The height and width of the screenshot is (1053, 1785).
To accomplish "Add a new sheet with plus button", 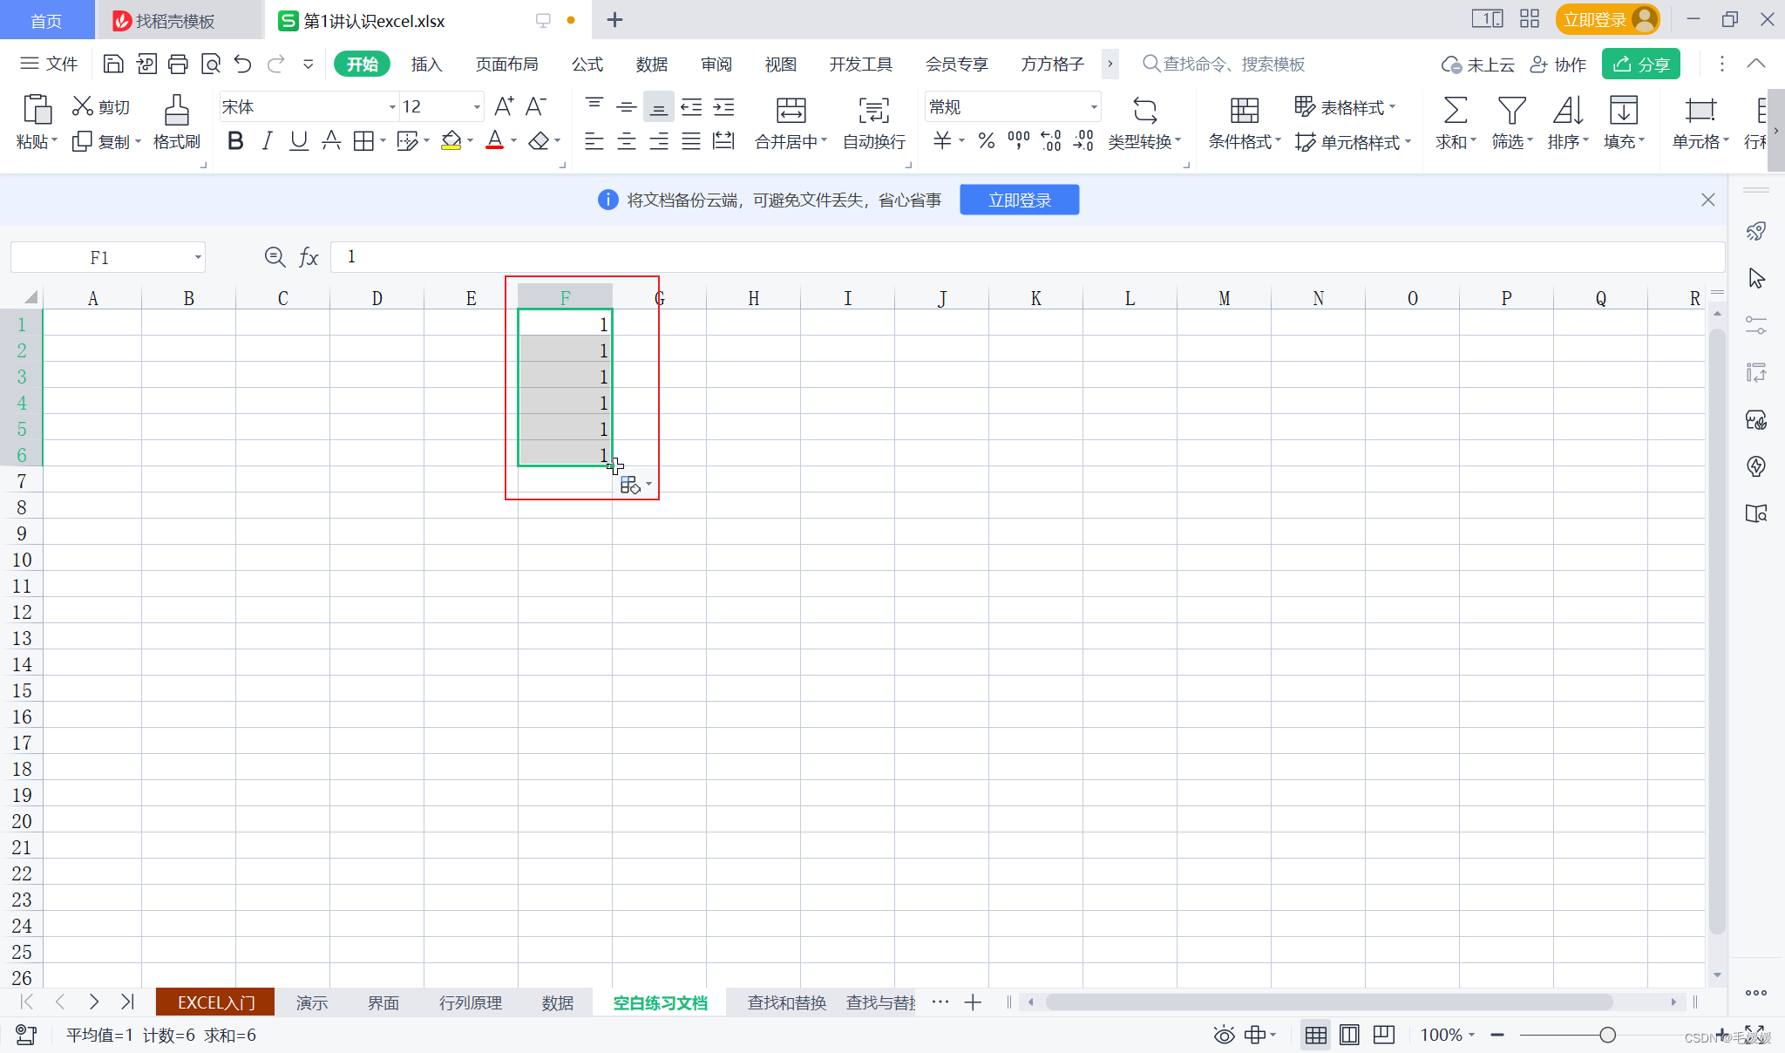I will 974,1002.
